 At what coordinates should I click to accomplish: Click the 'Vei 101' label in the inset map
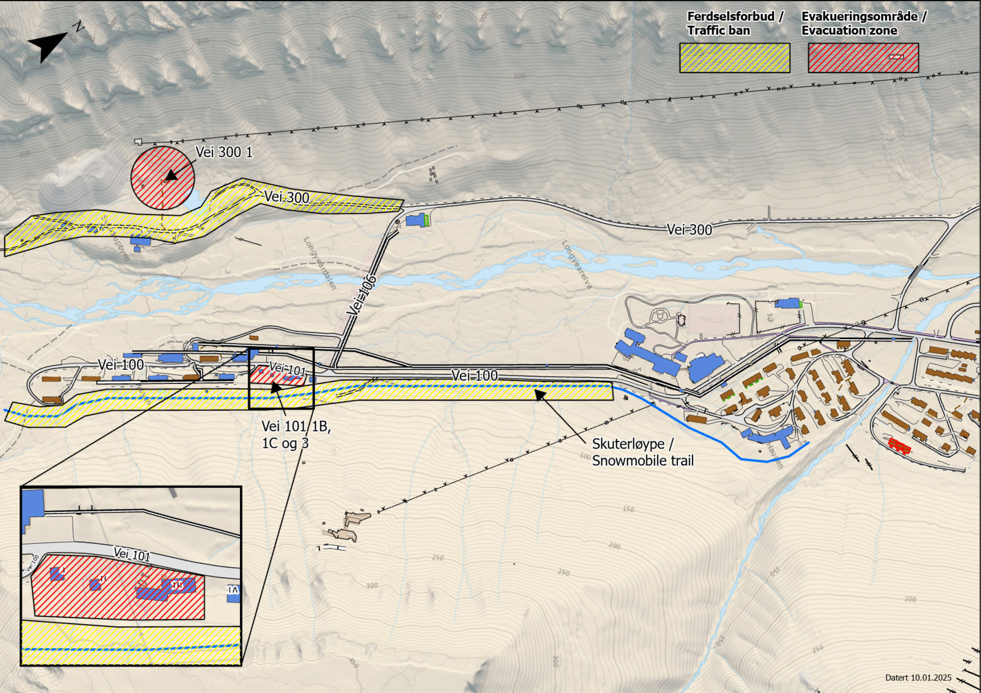[132, 554]
